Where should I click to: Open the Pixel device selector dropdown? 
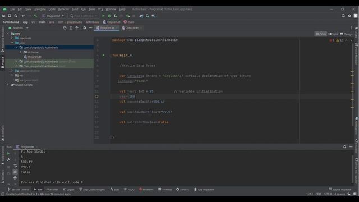[84, 16]
